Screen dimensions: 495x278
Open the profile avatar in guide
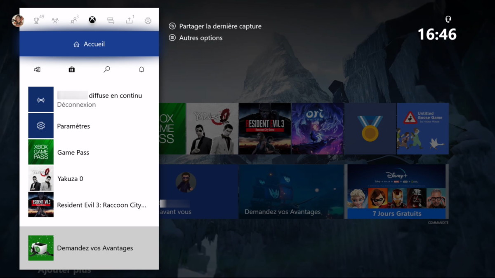18,21
